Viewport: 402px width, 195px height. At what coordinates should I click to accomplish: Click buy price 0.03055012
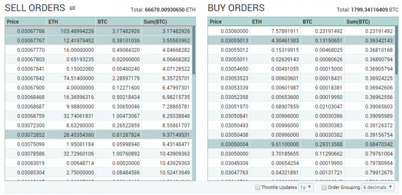234,50
